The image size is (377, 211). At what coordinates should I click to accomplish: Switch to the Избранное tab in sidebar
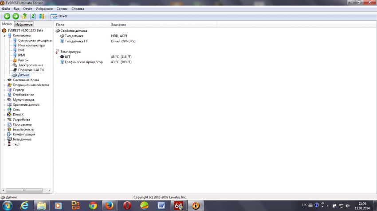pyautogui.click(x=24, y=24)
